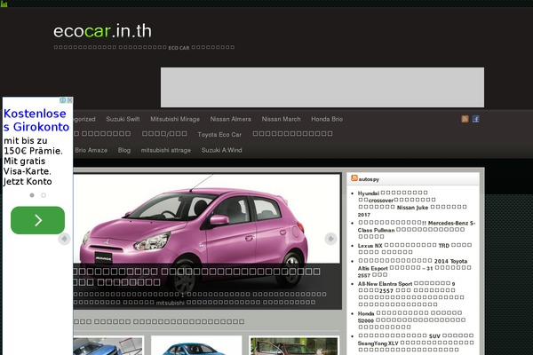The width and height of the screenshot is (533, 355).
Task: Click the slide caption mentioning mitsubishi
Action: tap(200, 298)
